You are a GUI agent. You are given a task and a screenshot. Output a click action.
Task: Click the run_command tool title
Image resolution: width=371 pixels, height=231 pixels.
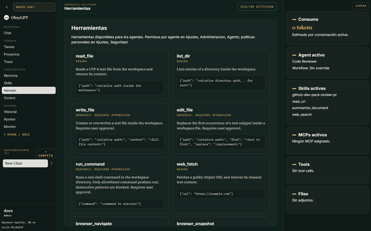(90, 164)
